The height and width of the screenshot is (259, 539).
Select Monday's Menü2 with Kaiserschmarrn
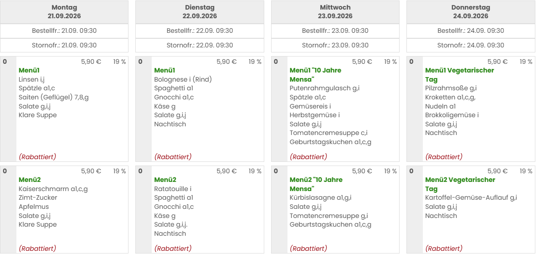64,209
